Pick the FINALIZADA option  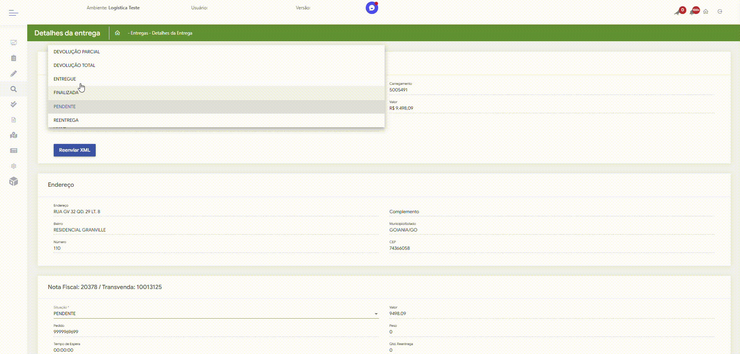point(66,93)
